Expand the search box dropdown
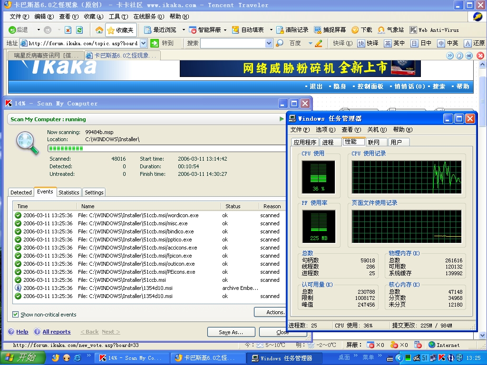The image size is (487, 365). (269, 43)
